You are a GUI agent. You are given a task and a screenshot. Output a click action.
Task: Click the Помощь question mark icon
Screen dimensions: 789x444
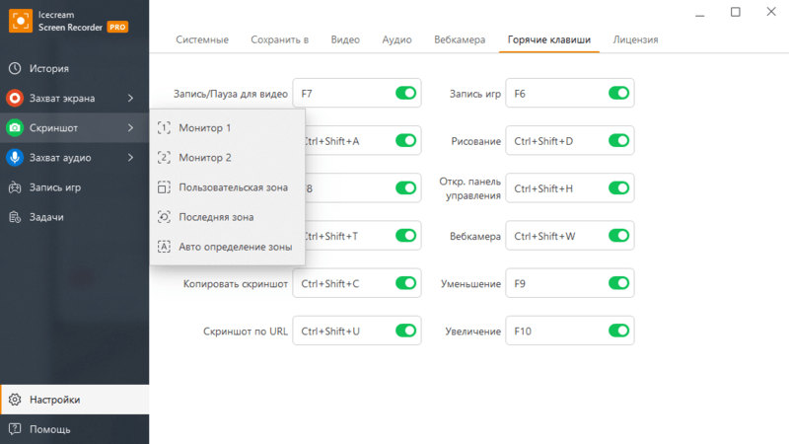point(15,429)
